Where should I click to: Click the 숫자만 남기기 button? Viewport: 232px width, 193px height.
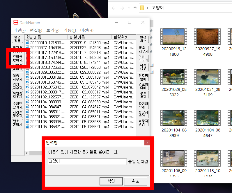coord(17,105)
